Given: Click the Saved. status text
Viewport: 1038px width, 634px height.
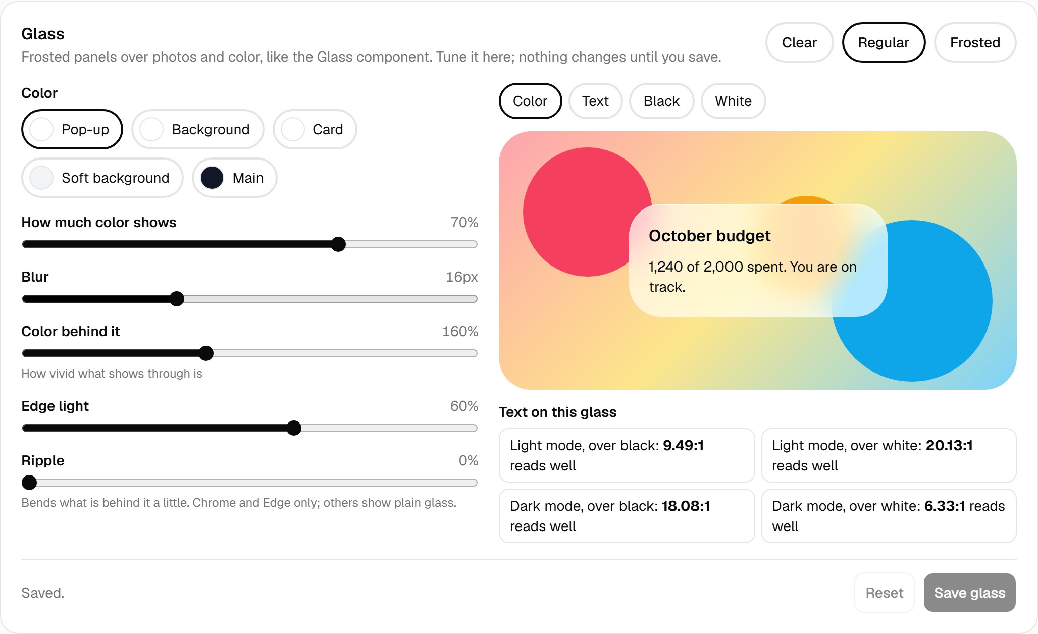Looking at the screenshot, I should pyautogui.click(x=43, y=593).
